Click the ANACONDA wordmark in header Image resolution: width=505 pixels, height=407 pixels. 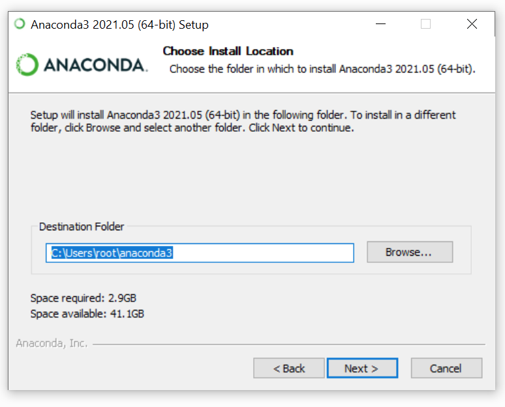coord(96,65)
